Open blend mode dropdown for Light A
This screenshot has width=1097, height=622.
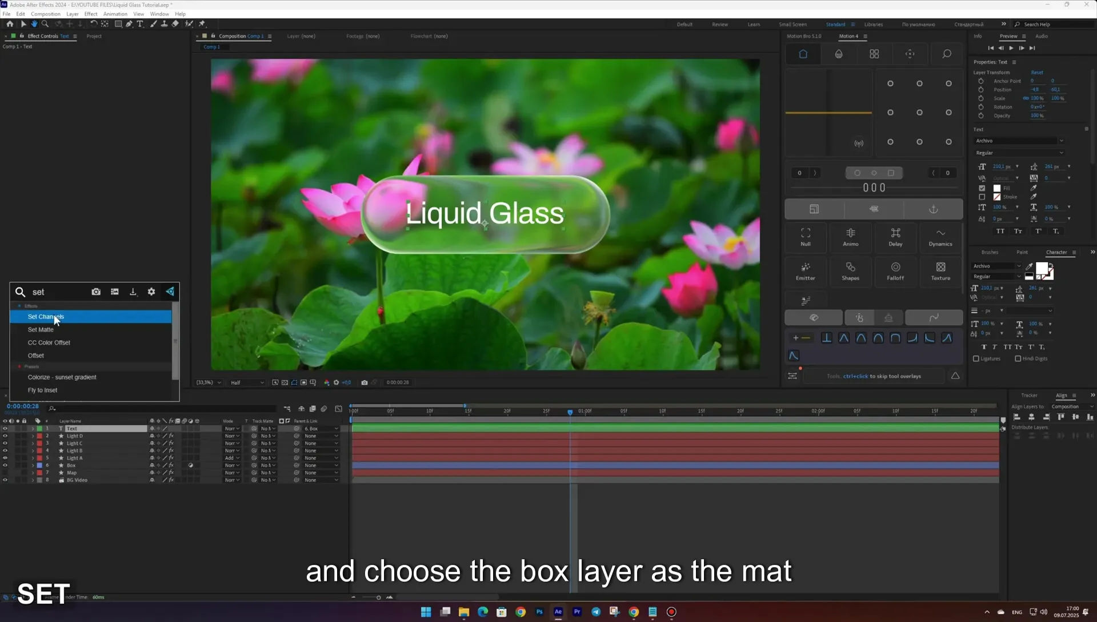point(232,458)
